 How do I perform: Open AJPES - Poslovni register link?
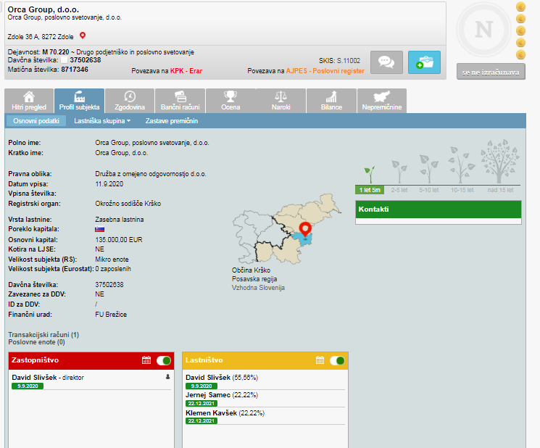tap(325, 71)
